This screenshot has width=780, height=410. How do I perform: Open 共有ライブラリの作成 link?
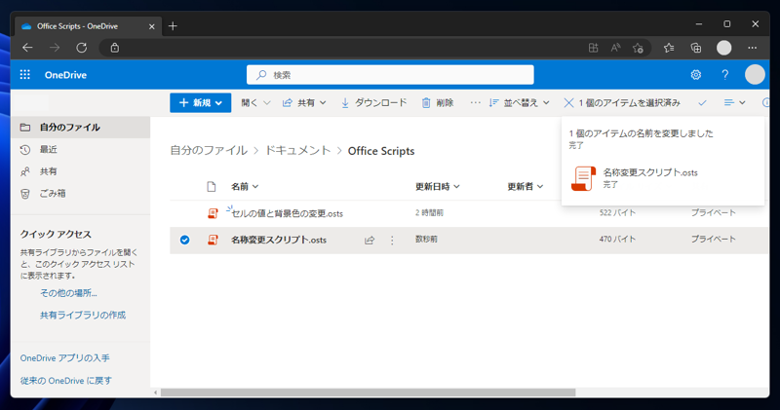(83, 316)
